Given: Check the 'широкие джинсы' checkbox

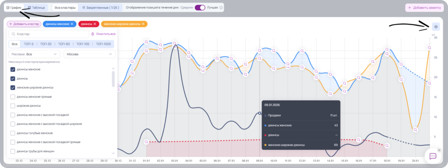Looking at the screenshot, I should point(13,106).
